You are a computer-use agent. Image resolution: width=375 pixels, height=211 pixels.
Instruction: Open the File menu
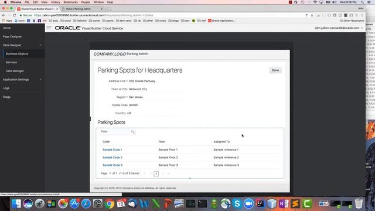pos(27,2)
